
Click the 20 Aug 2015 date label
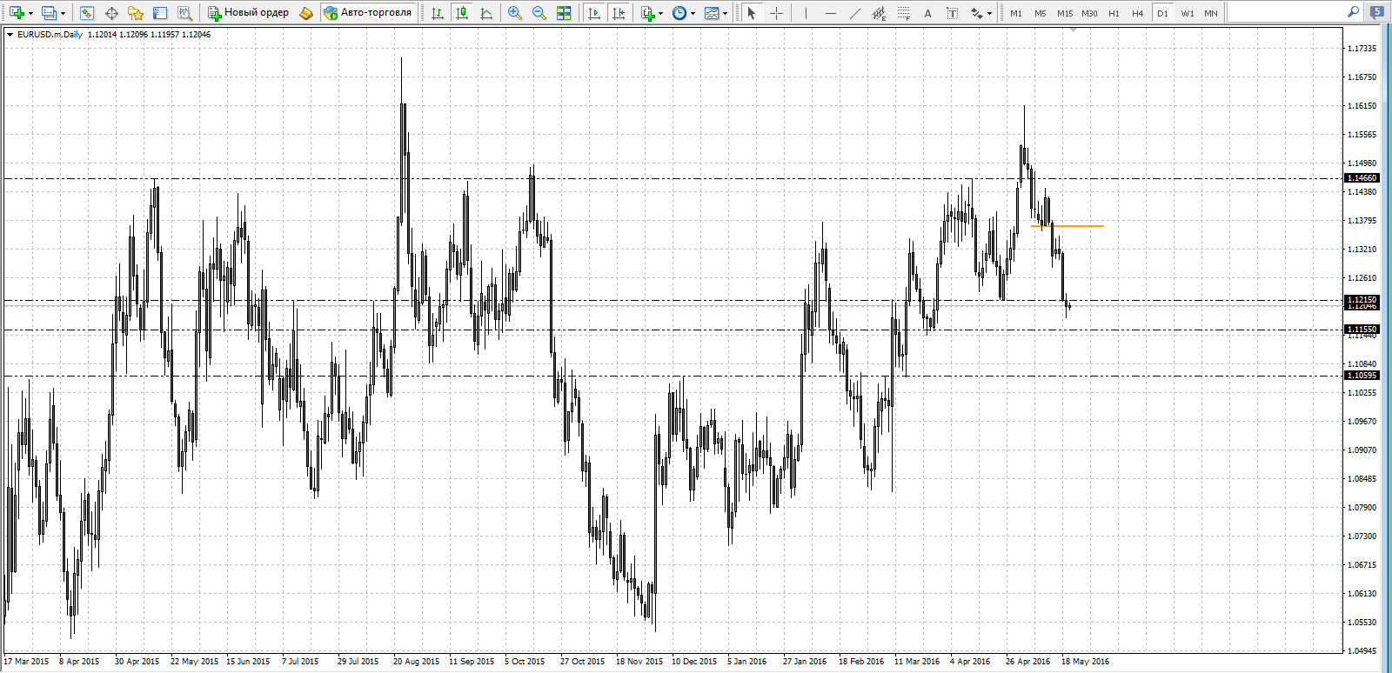[417, 662]
